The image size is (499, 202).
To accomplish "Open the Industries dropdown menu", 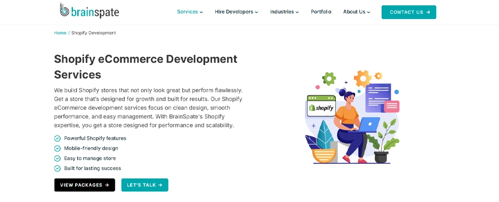I will pos(284,12).
